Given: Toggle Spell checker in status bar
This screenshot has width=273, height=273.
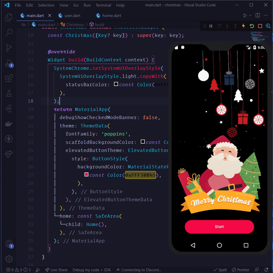Looking at the screenshot, I should tap(220, 270).
